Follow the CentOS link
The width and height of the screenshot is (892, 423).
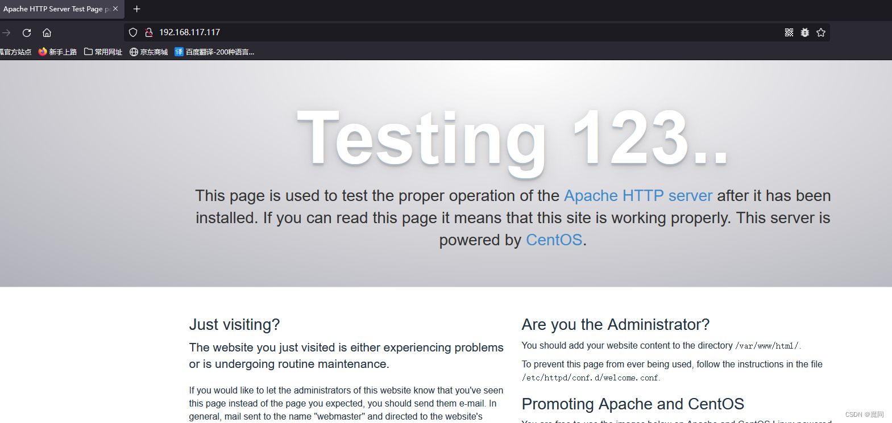pos(554,240)
